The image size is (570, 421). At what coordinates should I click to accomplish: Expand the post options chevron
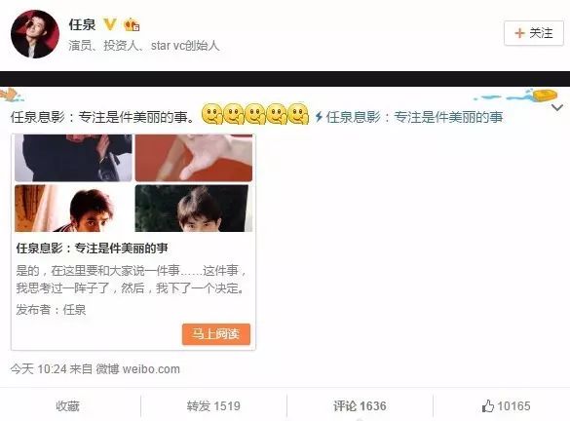click(557, 107)
